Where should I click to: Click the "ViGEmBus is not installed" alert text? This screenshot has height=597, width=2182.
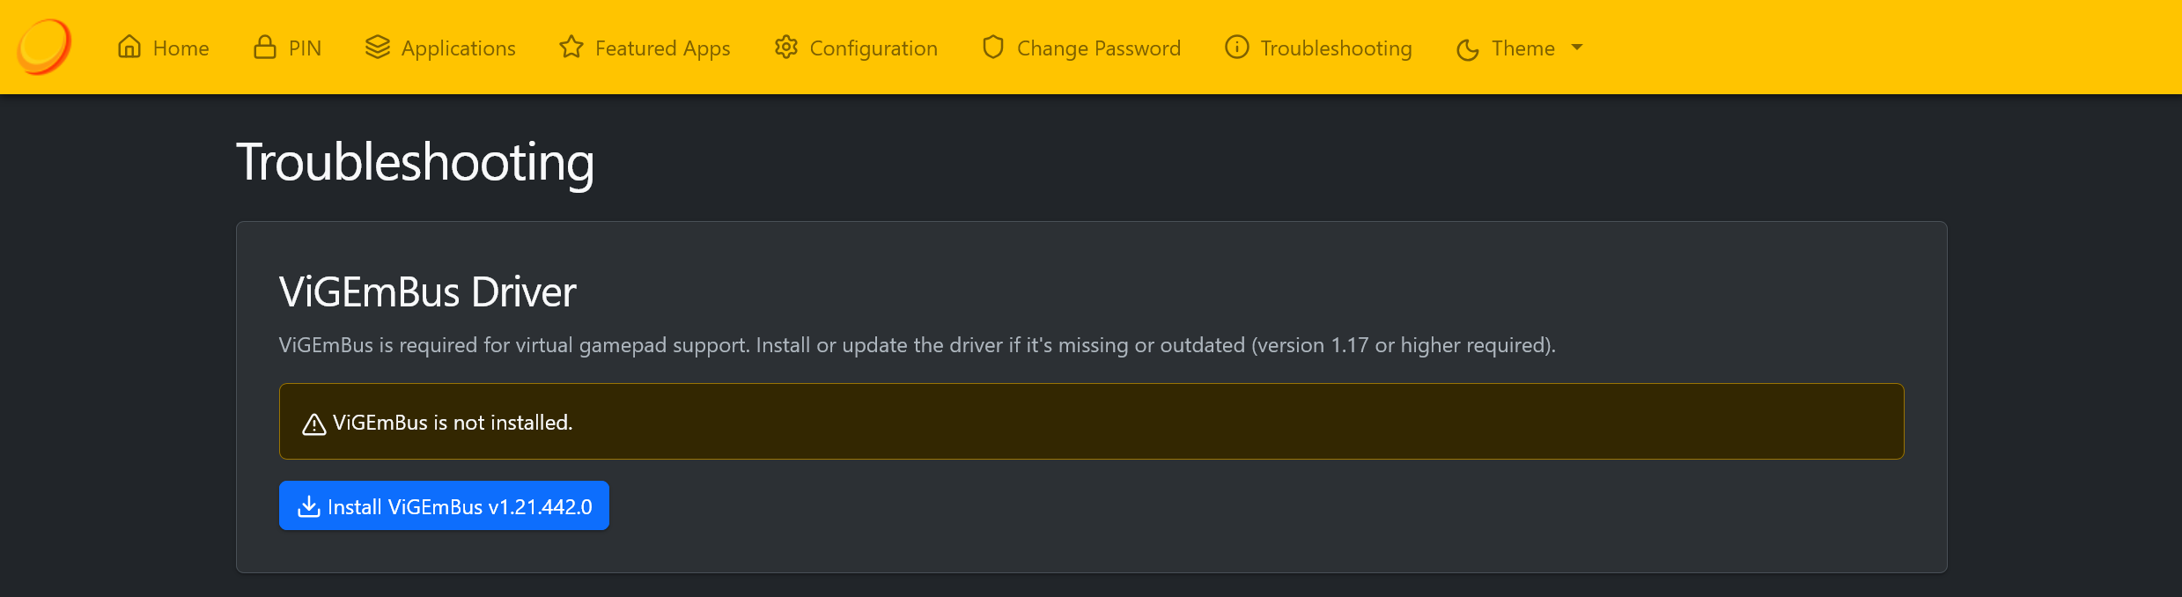(453, 423)
